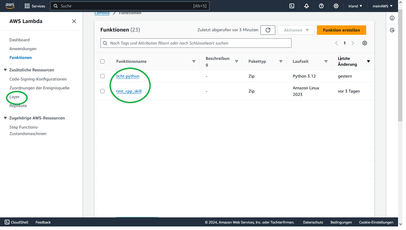Open Feedback in the footer
This screenshot has width=406, height=230.
(43, 222)
